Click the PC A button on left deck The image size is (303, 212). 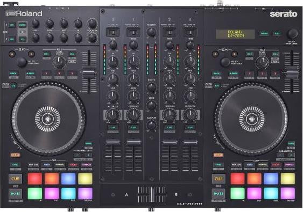(12, 54)
